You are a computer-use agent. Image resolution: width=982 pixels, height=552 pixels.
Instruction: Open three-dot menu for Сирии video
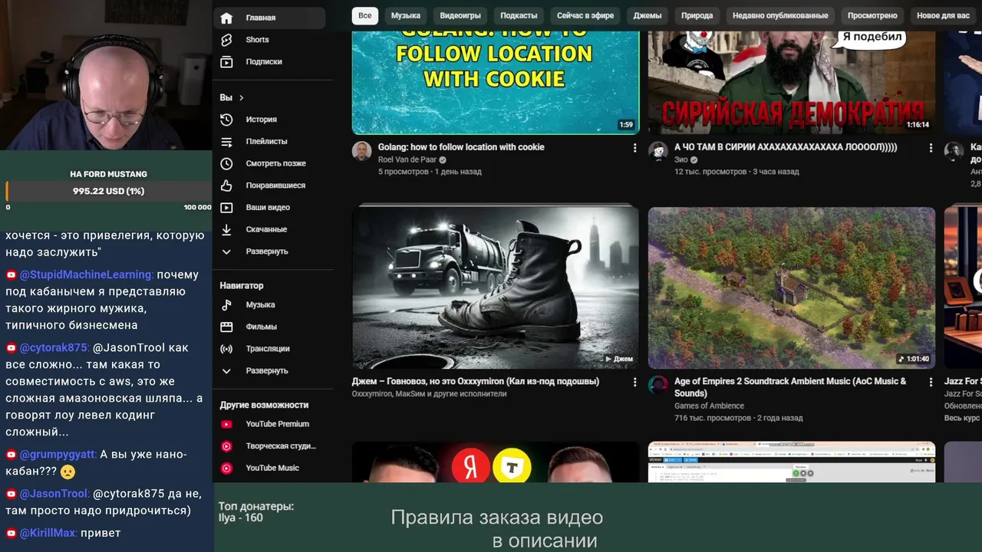click(931, 148)
